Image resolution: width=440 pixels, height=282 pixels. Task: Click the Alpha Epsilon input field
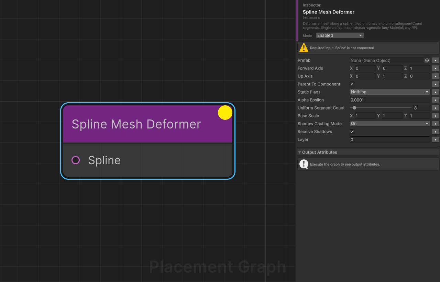point(390,100)
